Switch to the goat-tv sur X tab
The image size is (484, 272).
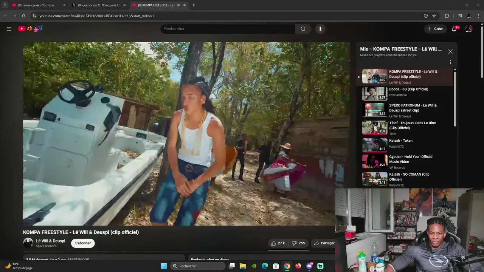tap(98, 5)
